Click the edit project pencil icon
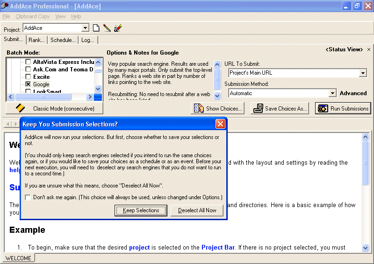 coord(107,28)
